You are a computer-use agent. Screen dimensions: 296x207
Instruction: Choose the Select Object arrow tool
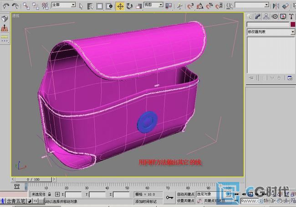pyautogui.click(x=81, y=6)
